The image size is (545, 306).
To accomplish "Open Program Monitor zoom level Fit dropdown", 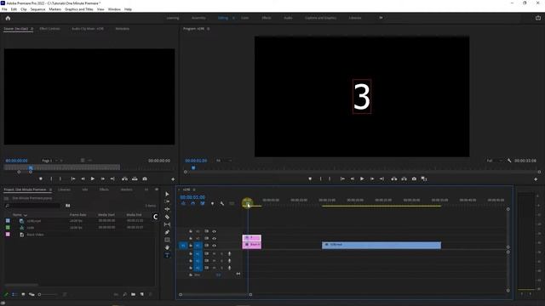I will 223,161.
